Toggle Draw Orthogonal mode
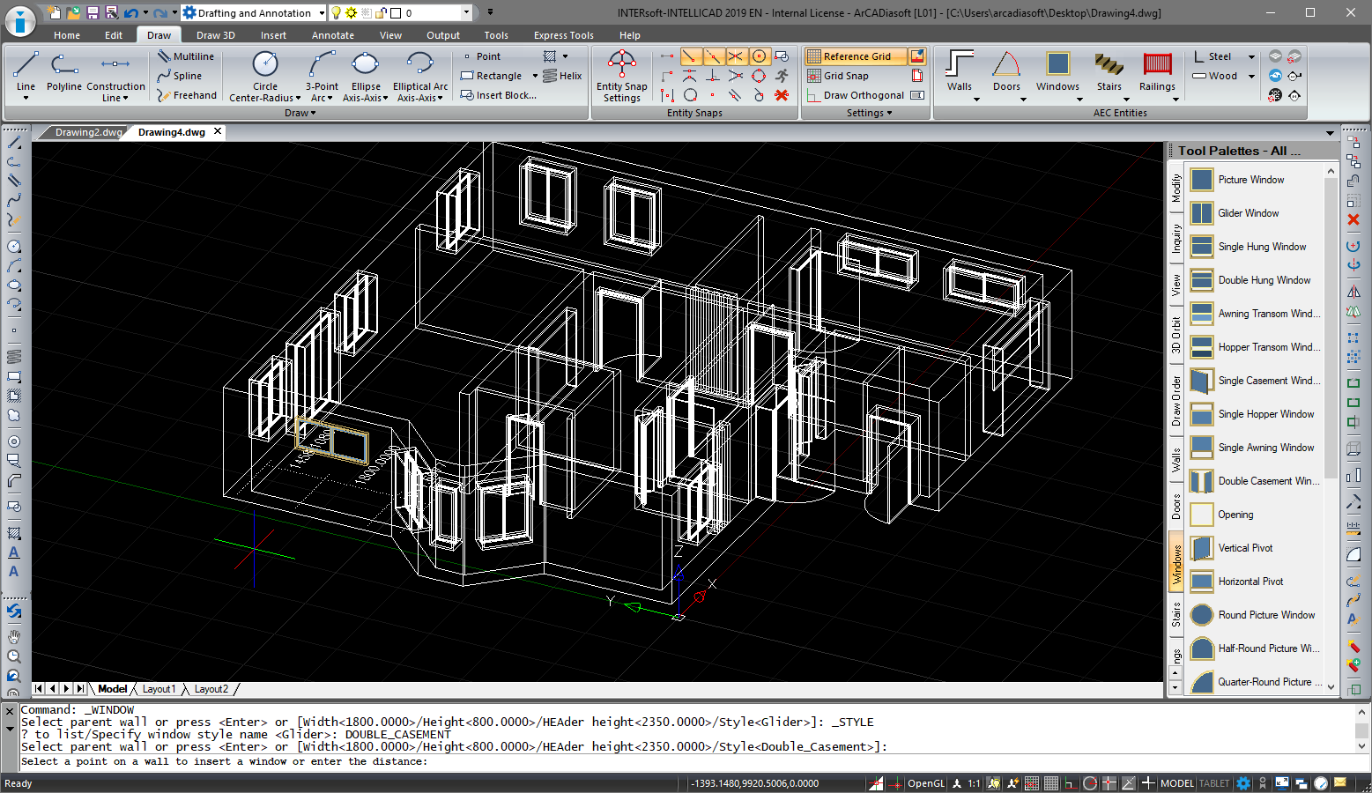The image size is (1372, 793). point(856,95)
